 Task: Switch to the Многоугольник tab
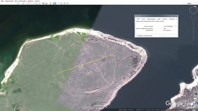[151, 19]
